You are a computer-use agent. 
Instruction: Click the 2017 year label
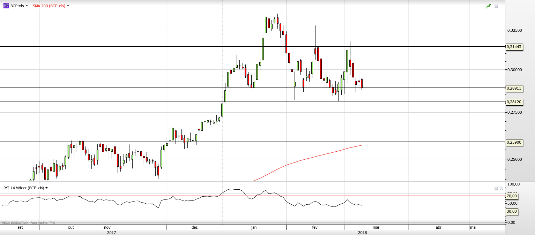coord(111,233)
